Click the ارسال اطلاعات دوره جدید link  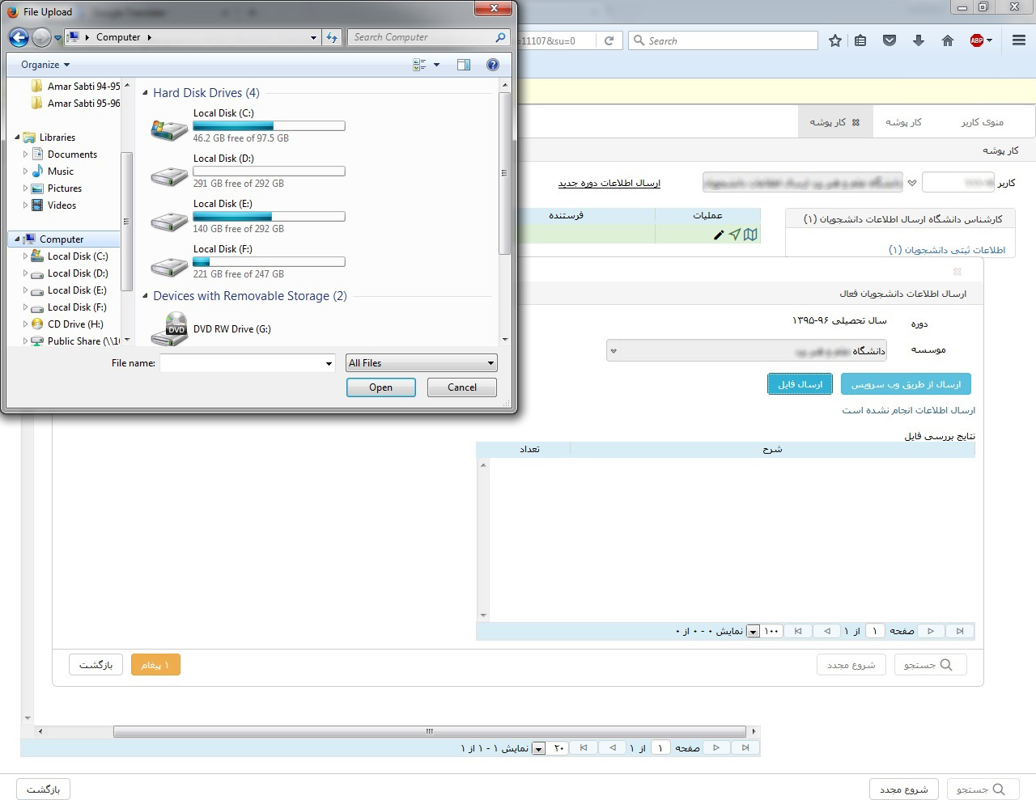point(609,183)
